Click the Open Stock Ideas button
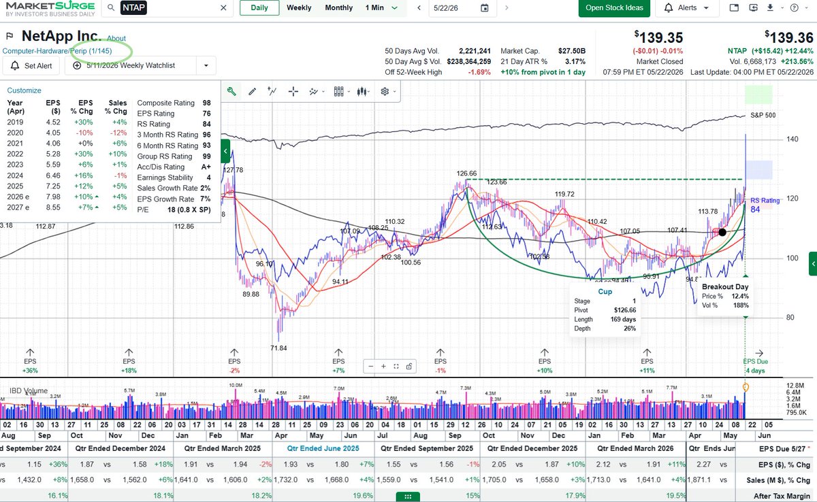 [x=613, y=7]
